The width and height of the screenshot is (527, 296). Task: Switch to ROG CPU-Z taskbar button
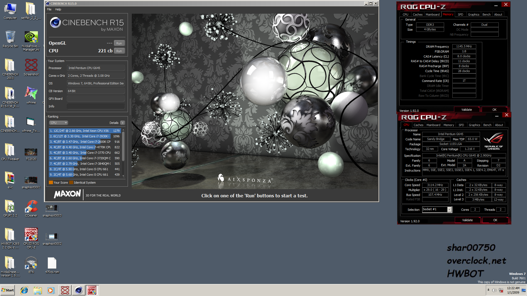[92, 290]
